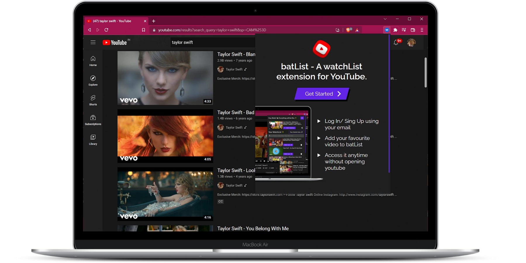Click the address bar URL
The image size is (526, 263).
click(212, 30)
